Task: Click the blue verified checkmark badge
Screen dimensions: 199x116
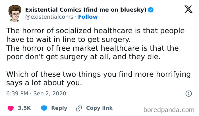Action: pyautogui.click(x=151, y=10)
